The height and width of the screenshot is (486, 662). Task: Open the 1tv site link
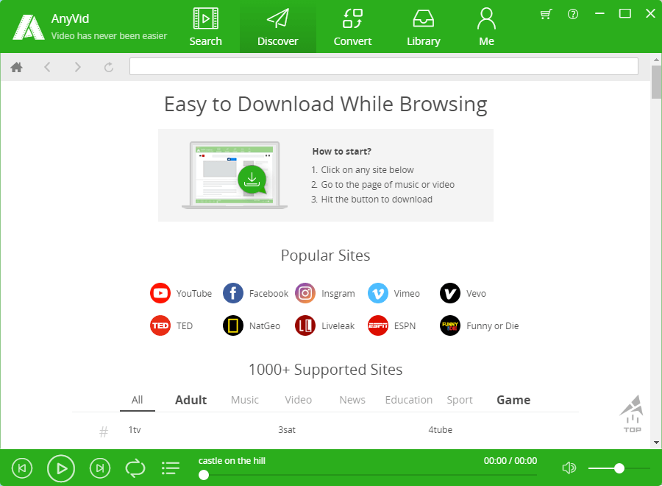click(135, 430)
